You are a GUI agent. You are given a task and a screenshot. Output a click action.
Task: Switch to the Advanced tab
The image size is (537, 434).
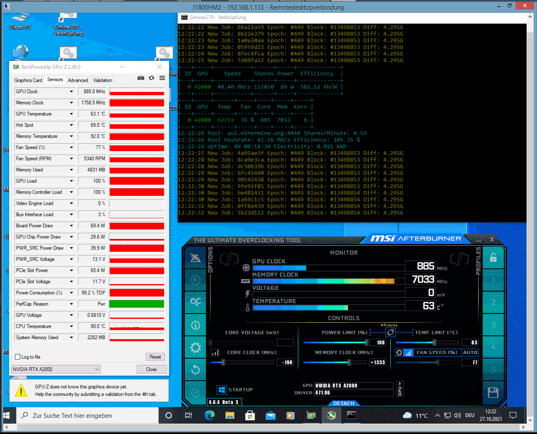(x=78, y=80)
